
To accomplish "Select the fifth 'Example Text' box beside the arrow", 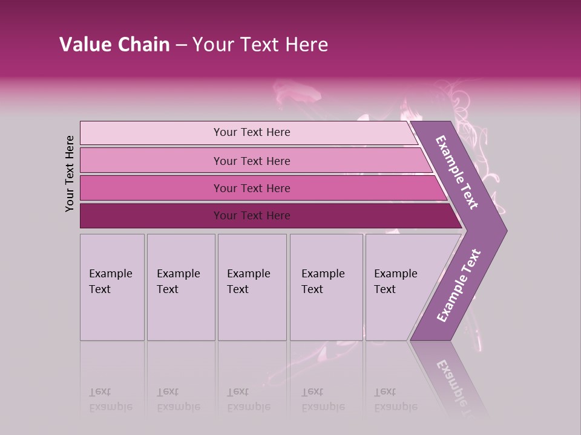I will click(x=399, y=286).
